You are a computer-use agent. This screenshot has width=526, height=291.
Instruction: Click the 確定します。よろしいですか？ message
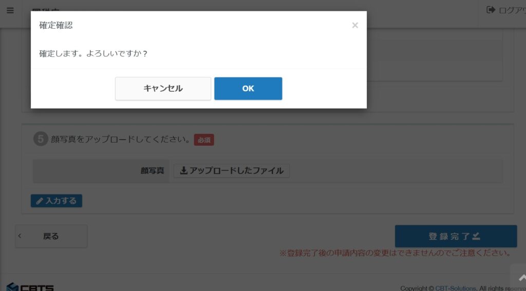pos(93,53)
